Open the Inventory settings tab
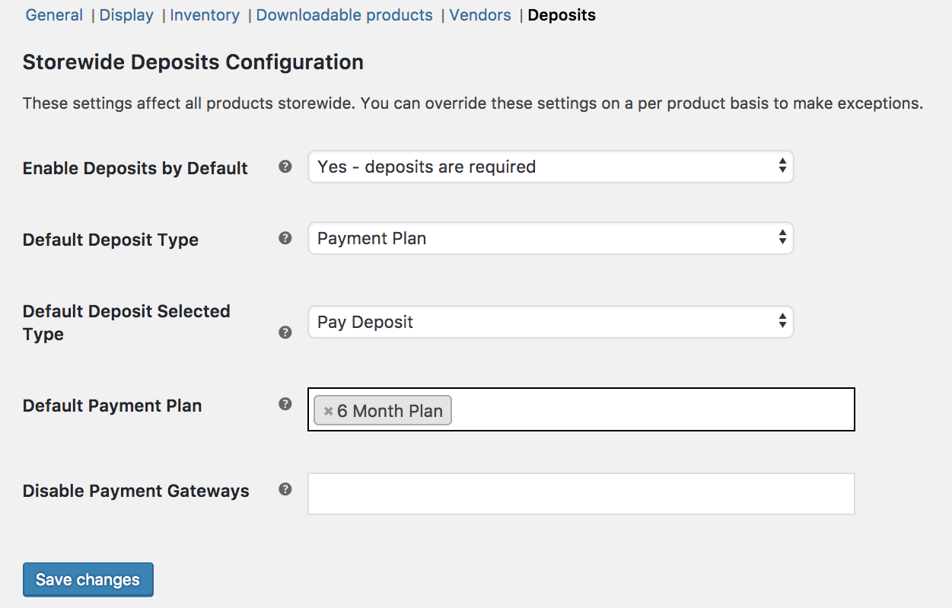 point(204,14)
